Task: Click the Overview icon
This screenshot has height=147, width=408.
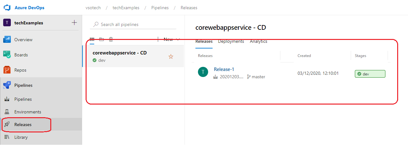Action: tap(7, 40)
